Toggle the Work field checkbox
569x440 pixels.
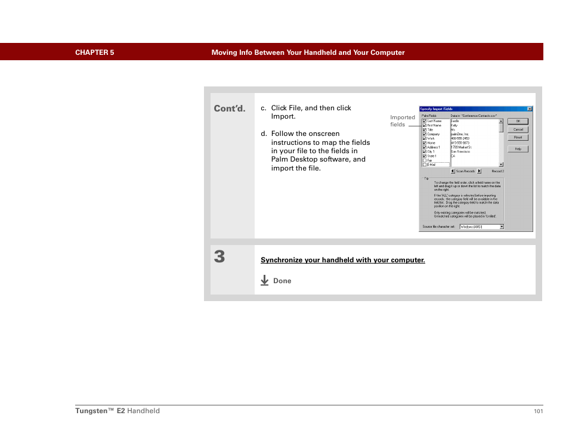click(x=425, y=138)
